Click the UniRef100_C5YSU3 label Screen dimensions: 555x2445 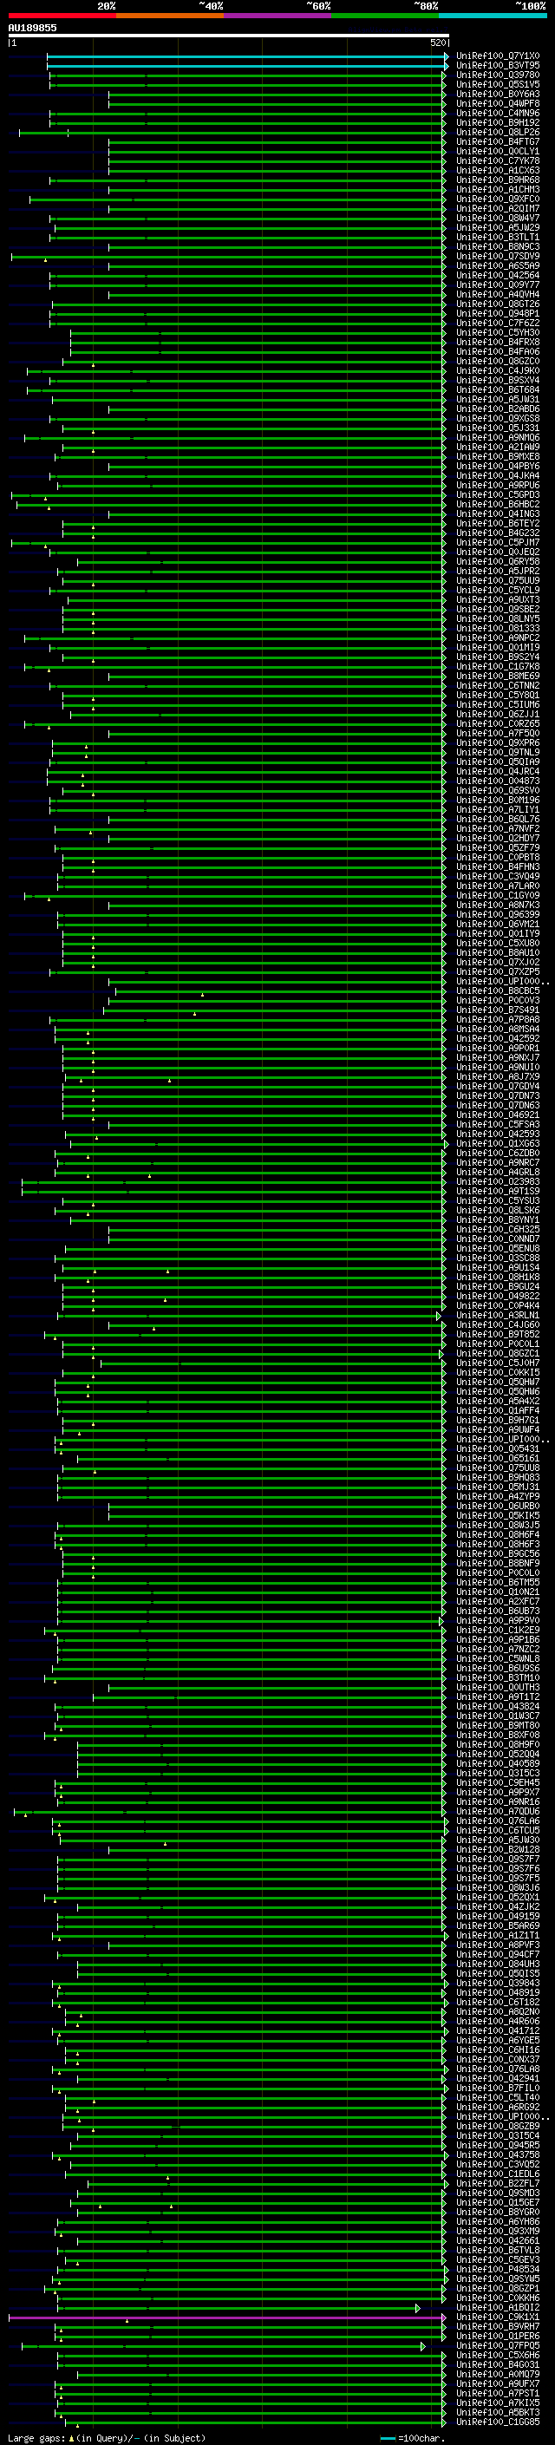pyautogui.click(x=498, y=1200)
